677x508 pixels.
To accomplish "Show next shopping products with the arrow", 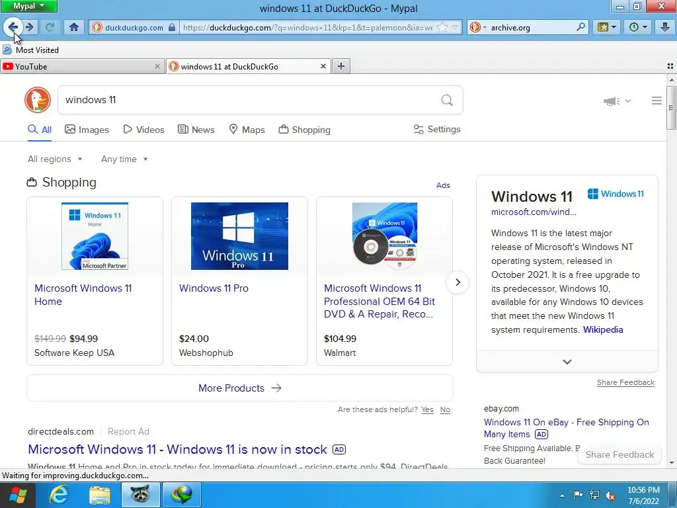I will pos(458,282).
